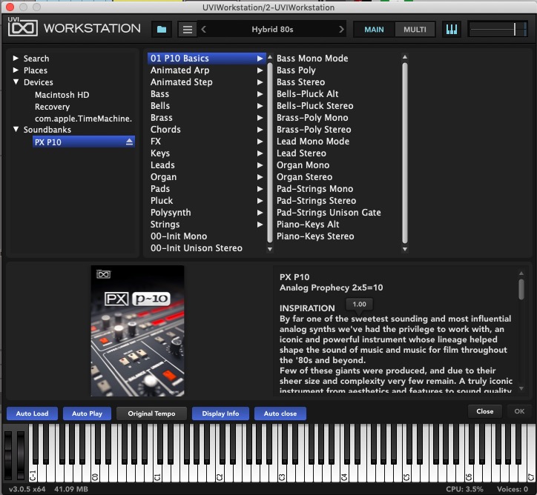Adjust the master volume slider
The height and width of the screenshot is (495, 537).
[x=498, y=30]
